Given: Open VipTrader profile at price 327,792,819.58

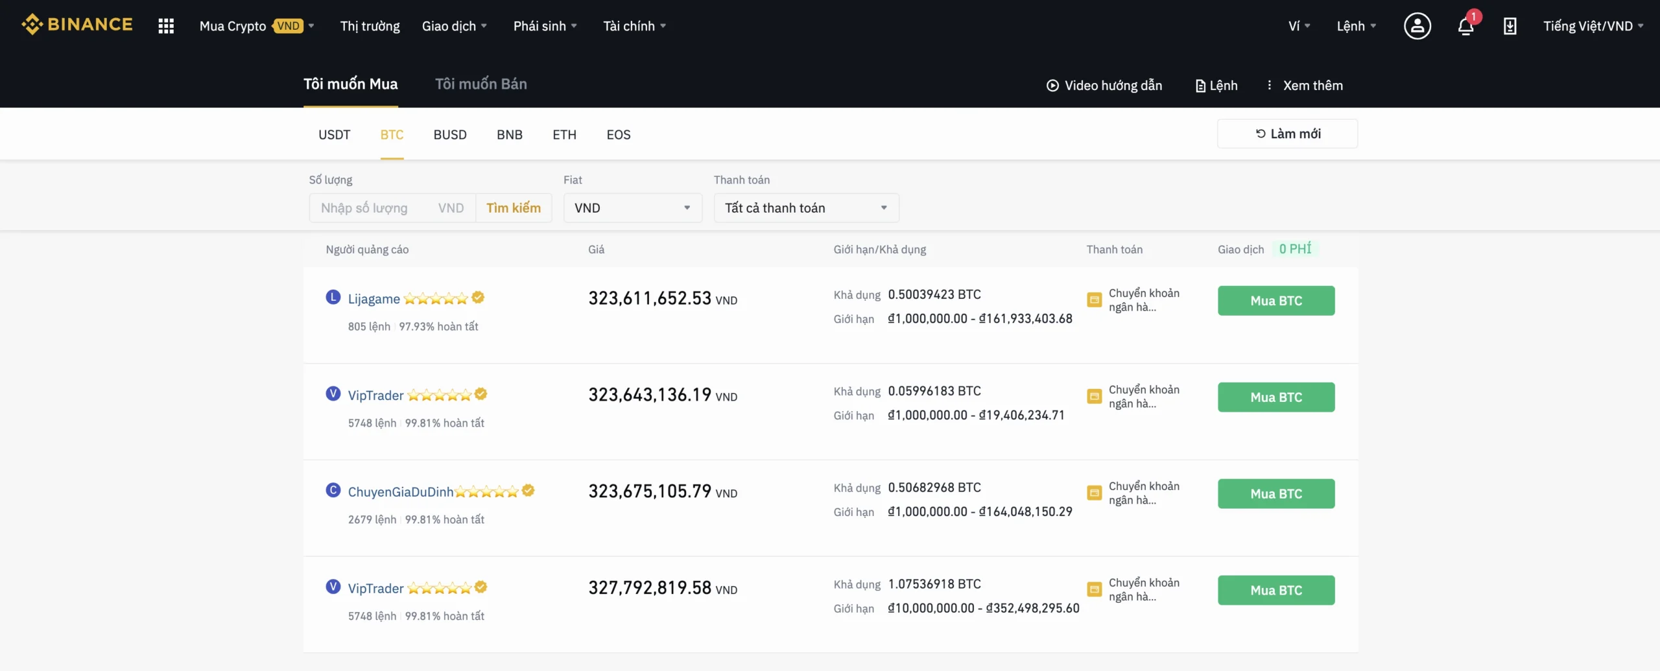Looking at the screenshot, I should coord(376,589).
